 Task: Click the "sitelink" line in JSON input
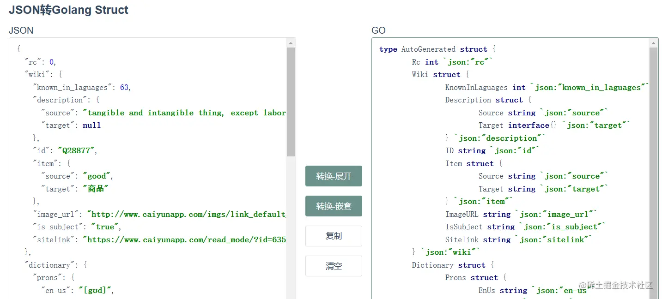click(x=159, y=239)
